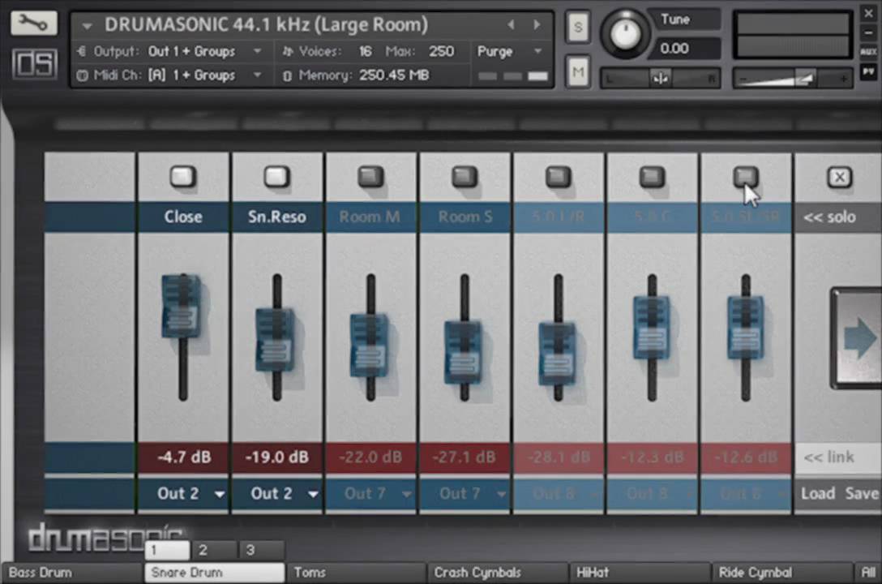The height and width of the screenshot is (584, 882).
Task: Switch to the Toms tab
Action: 356,573
